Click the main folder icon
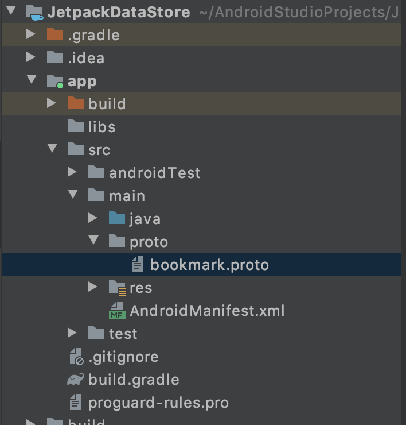The width and height of the screenshot is (406, 425). pyautogui.click(x=96, y=195)
